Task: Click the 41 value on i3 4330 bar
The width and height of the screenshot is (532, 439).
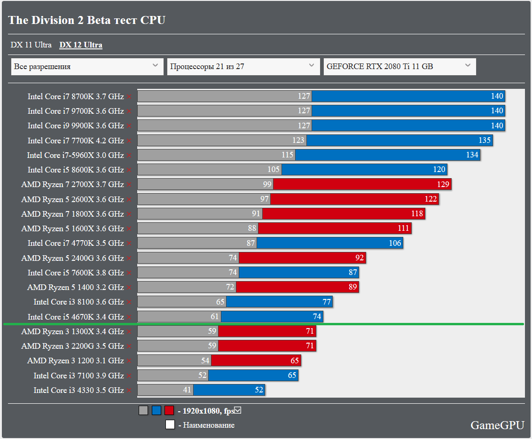Action: click(187, 390)
